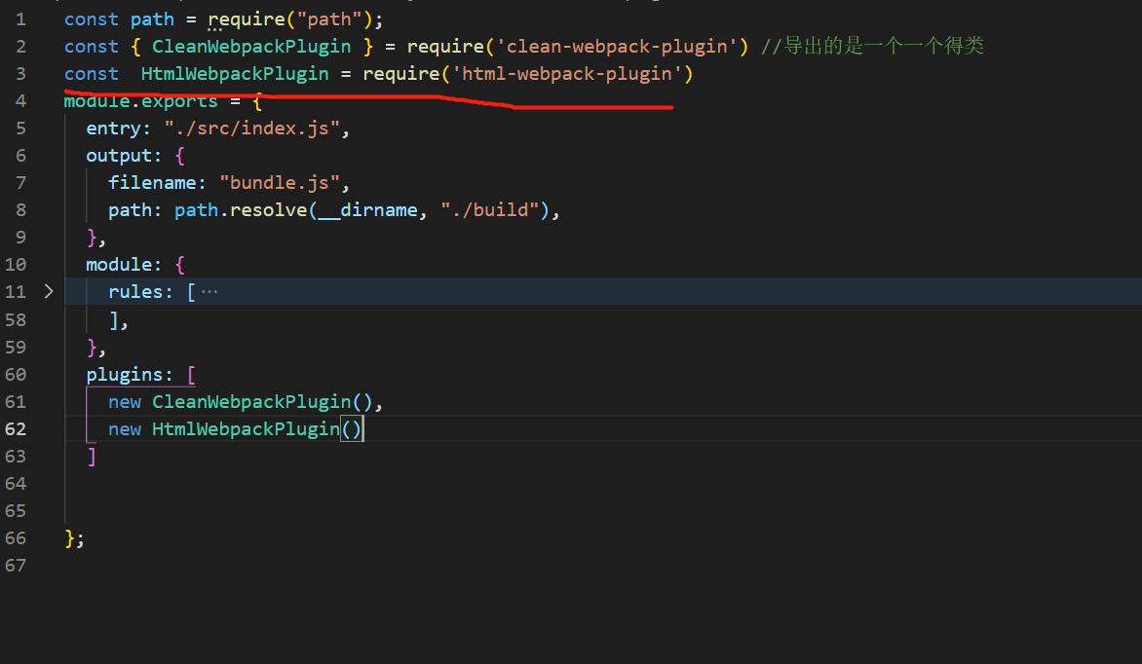Click line number 11 in the gutter

point(16,292)
